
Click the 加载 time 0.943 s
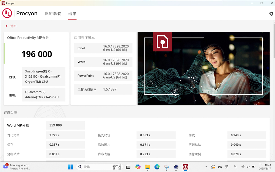click(x=247, y=135)
